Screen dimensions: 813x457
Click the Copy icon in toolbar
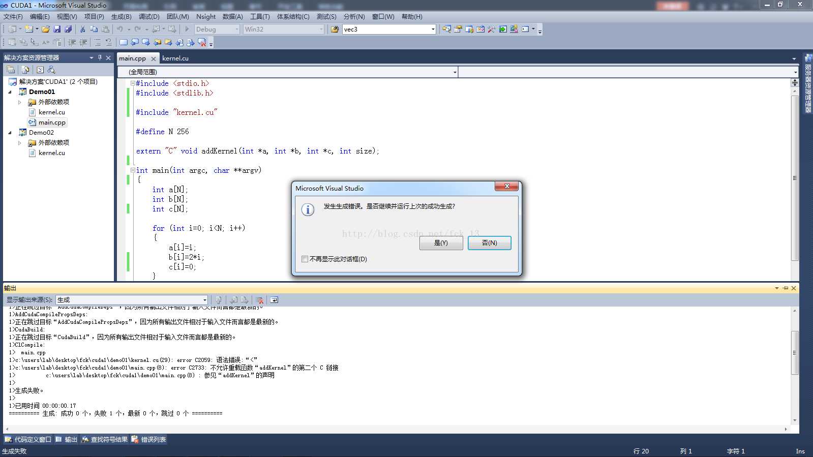[x=94, y=29]
